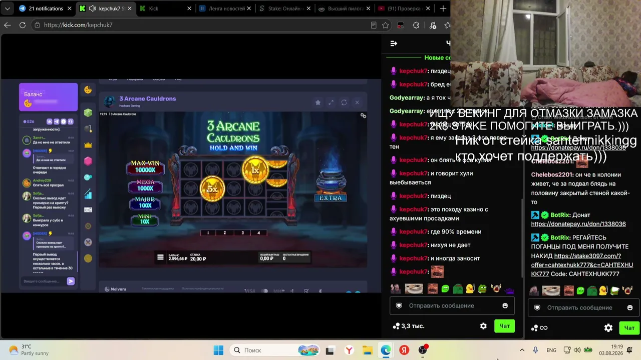This screenshot has width=641, height=360.
Task: Click the casino chat message input
Action: point(44,281)
